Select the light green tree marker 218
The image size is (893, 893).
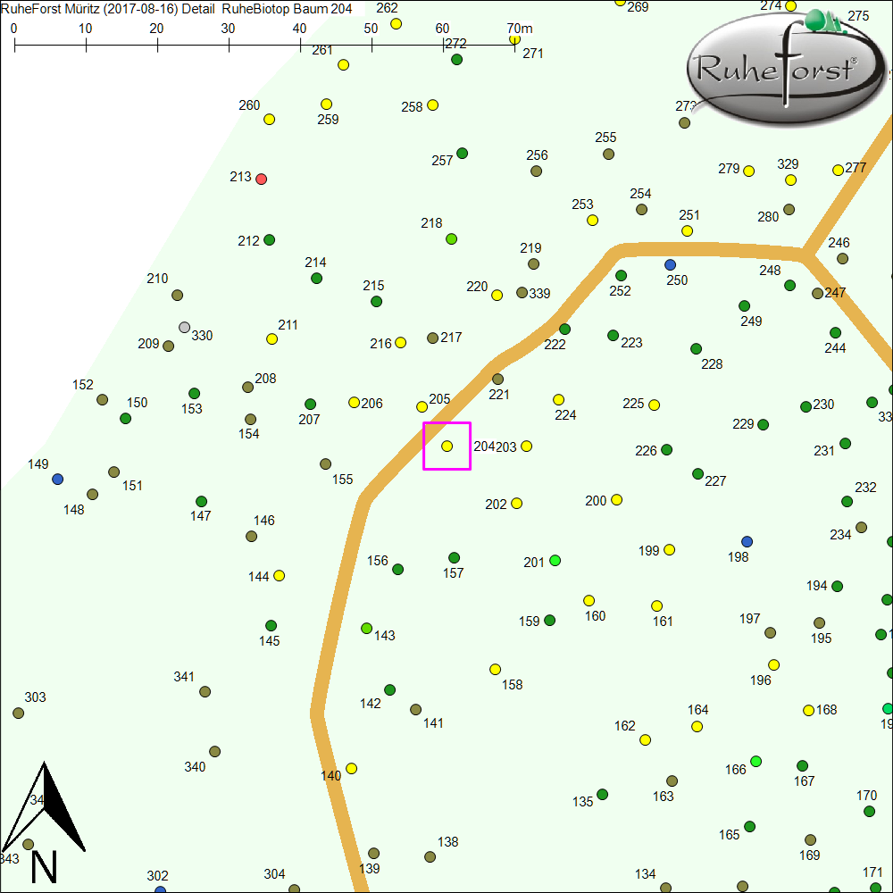click(x=451, y=238)
